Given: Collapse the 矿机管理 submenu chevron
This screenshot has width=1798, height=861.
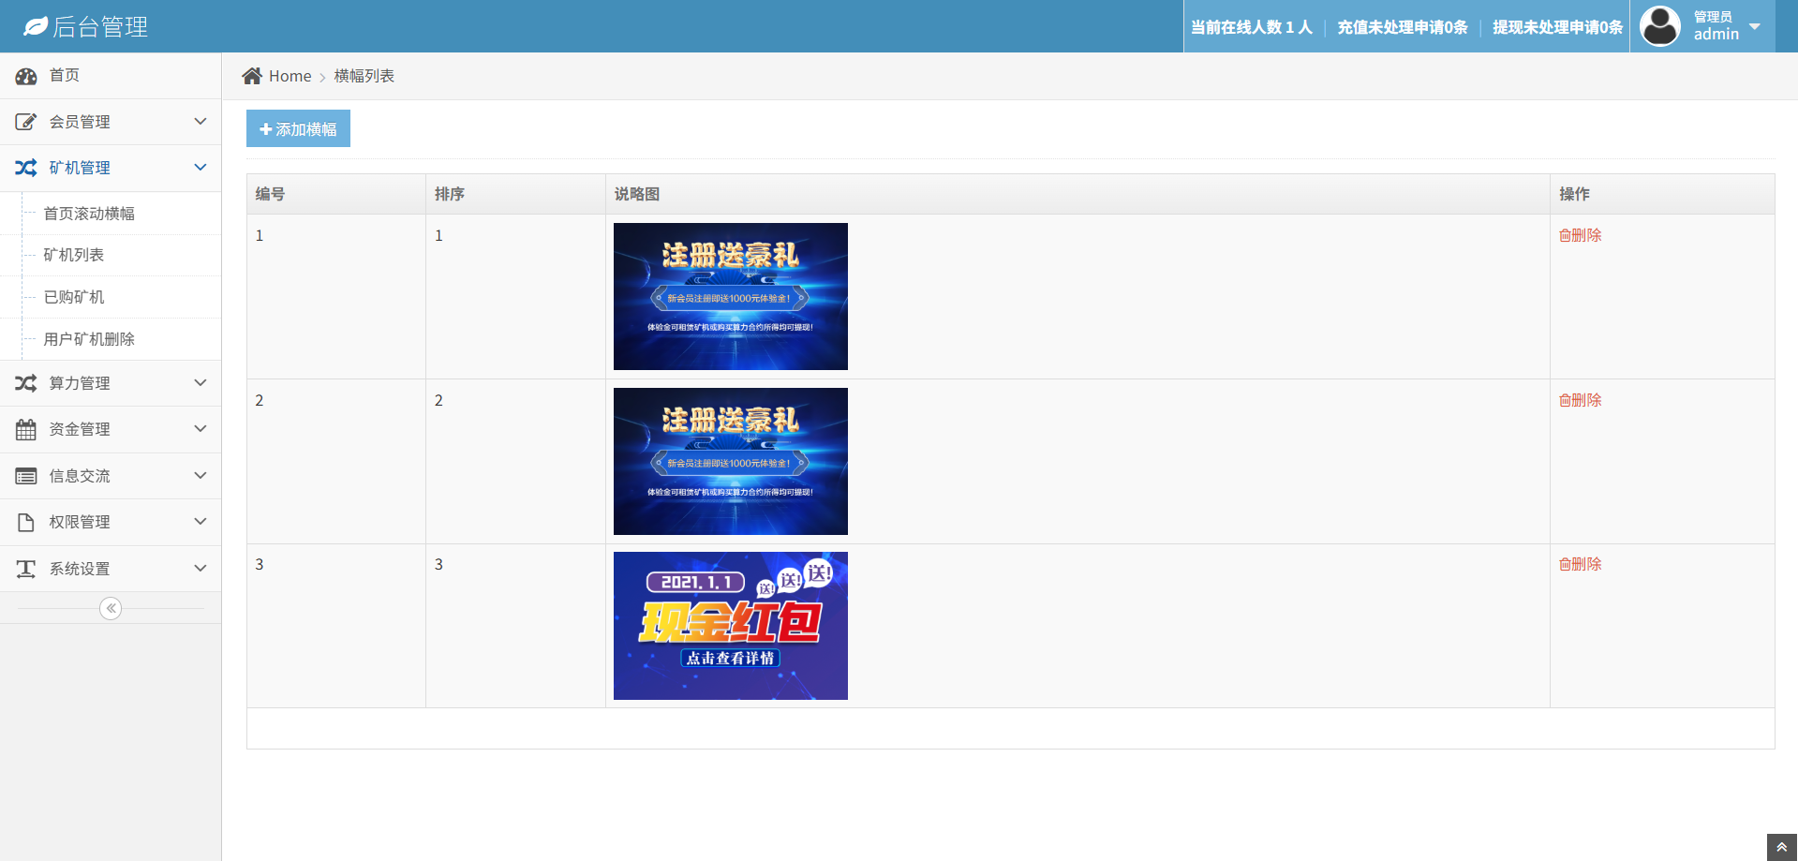Looking at the screenshot, I should point(200,168).
